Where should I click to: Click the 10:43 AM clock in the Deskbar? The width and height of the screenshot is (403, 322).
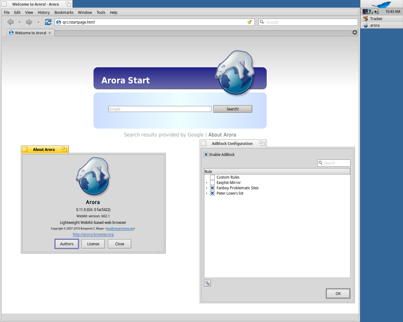tap(393, 12)
